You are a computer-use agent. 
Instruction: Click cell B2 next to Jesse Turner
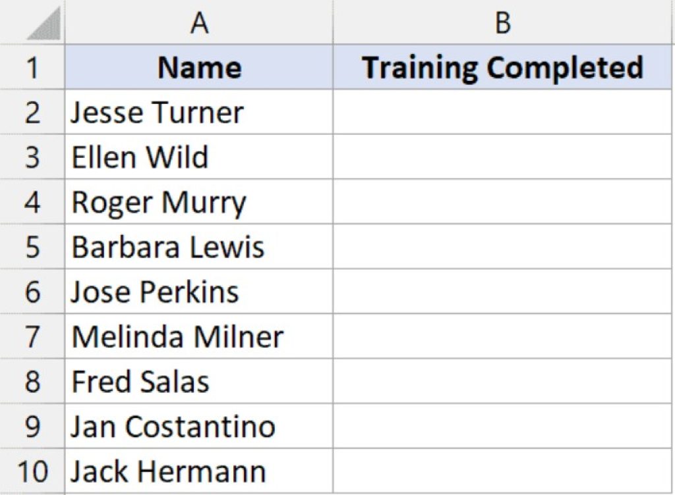[504, 112]
